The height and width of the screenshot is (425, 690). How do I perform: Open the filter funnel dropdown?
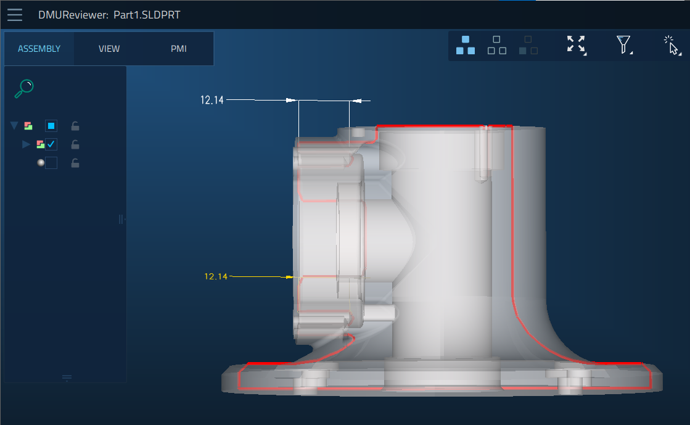pos(624,45)
